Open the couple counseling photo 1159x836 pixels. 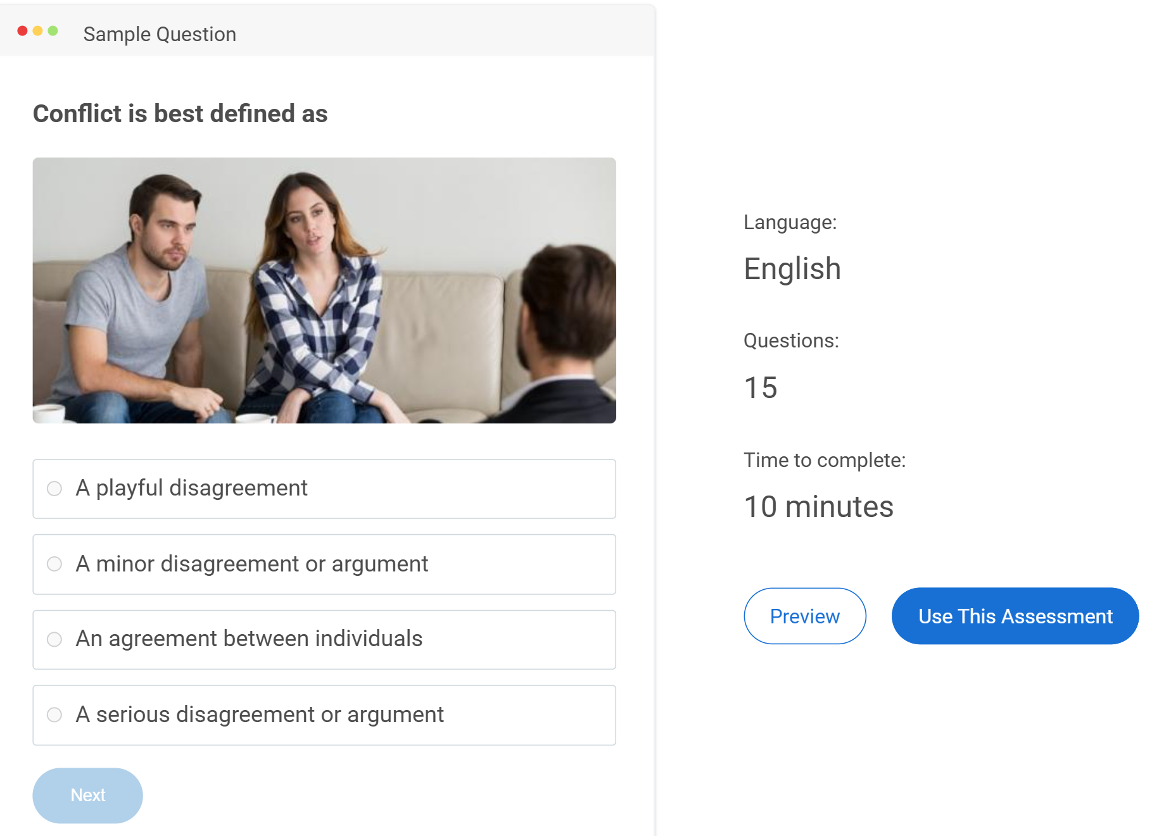[x=324, y=290]
